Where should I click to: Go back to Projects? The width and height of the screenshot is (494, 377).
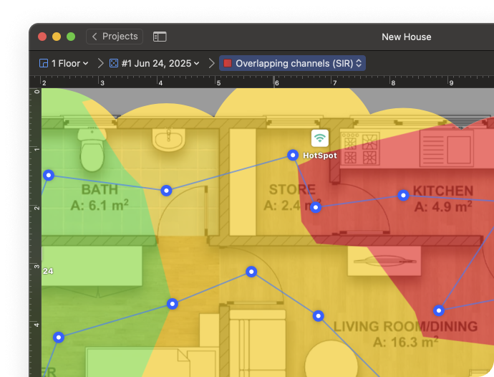[x=115, y=37]
